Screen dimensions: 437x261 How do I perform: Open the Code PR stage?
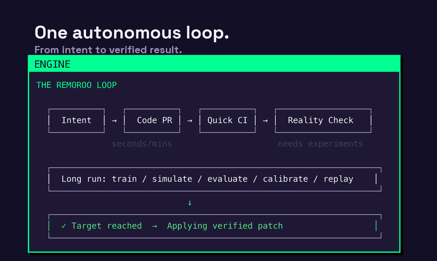click(152, 121)
